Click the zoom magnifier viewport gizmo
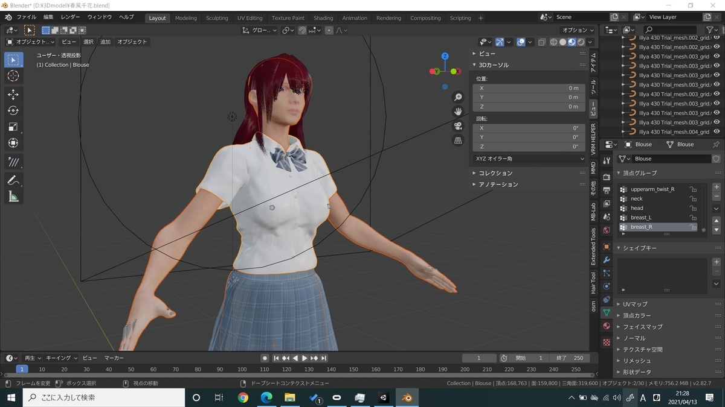This screenshot has width=725, height=407. tap(458, 97)
